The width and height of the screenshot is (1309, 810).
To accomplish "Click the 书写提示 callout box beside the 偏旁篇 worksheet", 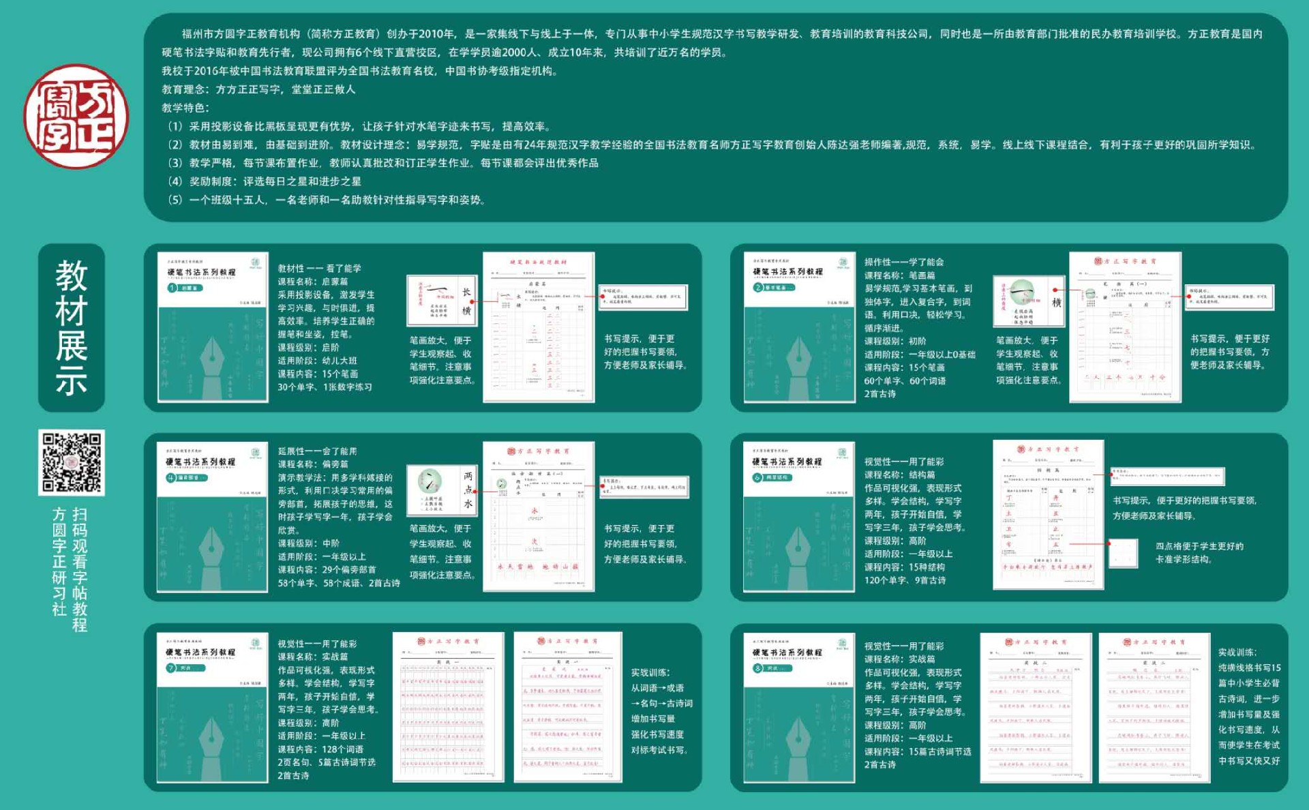I will pyautogui.click(x=644, y=487).
